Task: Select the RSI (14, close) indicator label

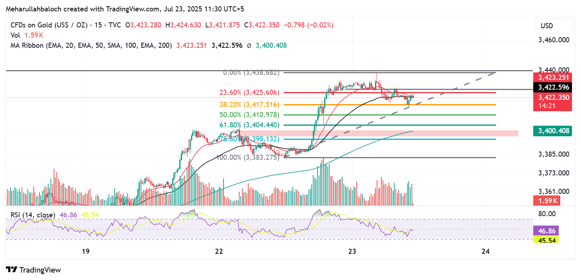Action: pyautogui.click(x=33, y=215)
